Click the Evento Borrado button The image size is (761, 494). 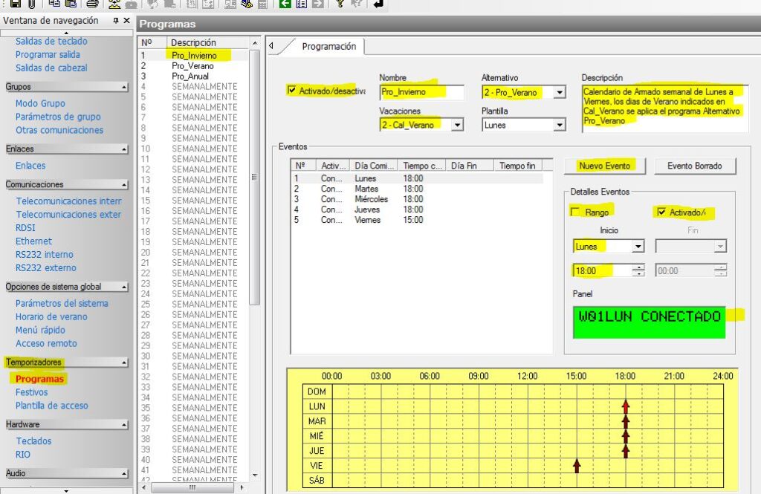pyautogui.click(x=695, y=166)
